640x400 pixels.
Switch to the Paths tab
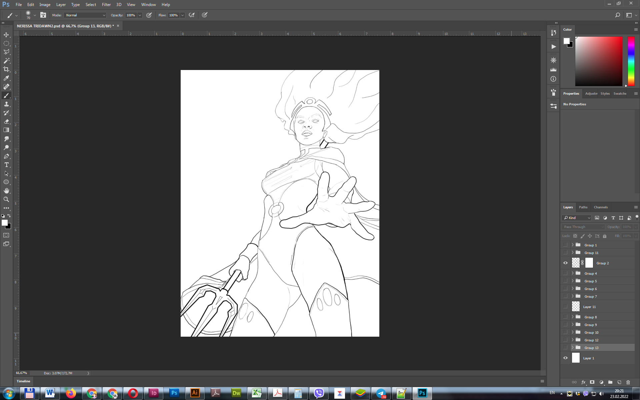pyautogui.click(x=583, y=207)
